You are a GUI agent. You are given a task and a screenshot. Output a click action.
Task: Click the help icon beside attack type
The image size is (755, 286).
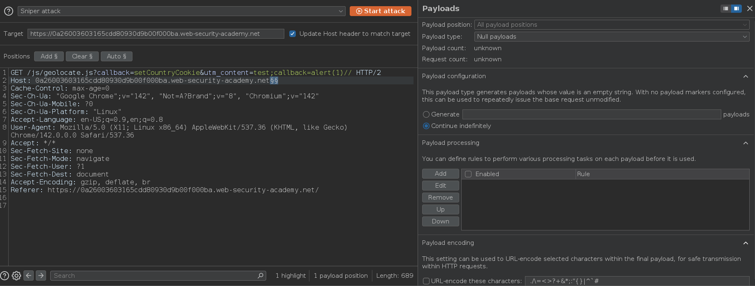(x=8, y=11)
